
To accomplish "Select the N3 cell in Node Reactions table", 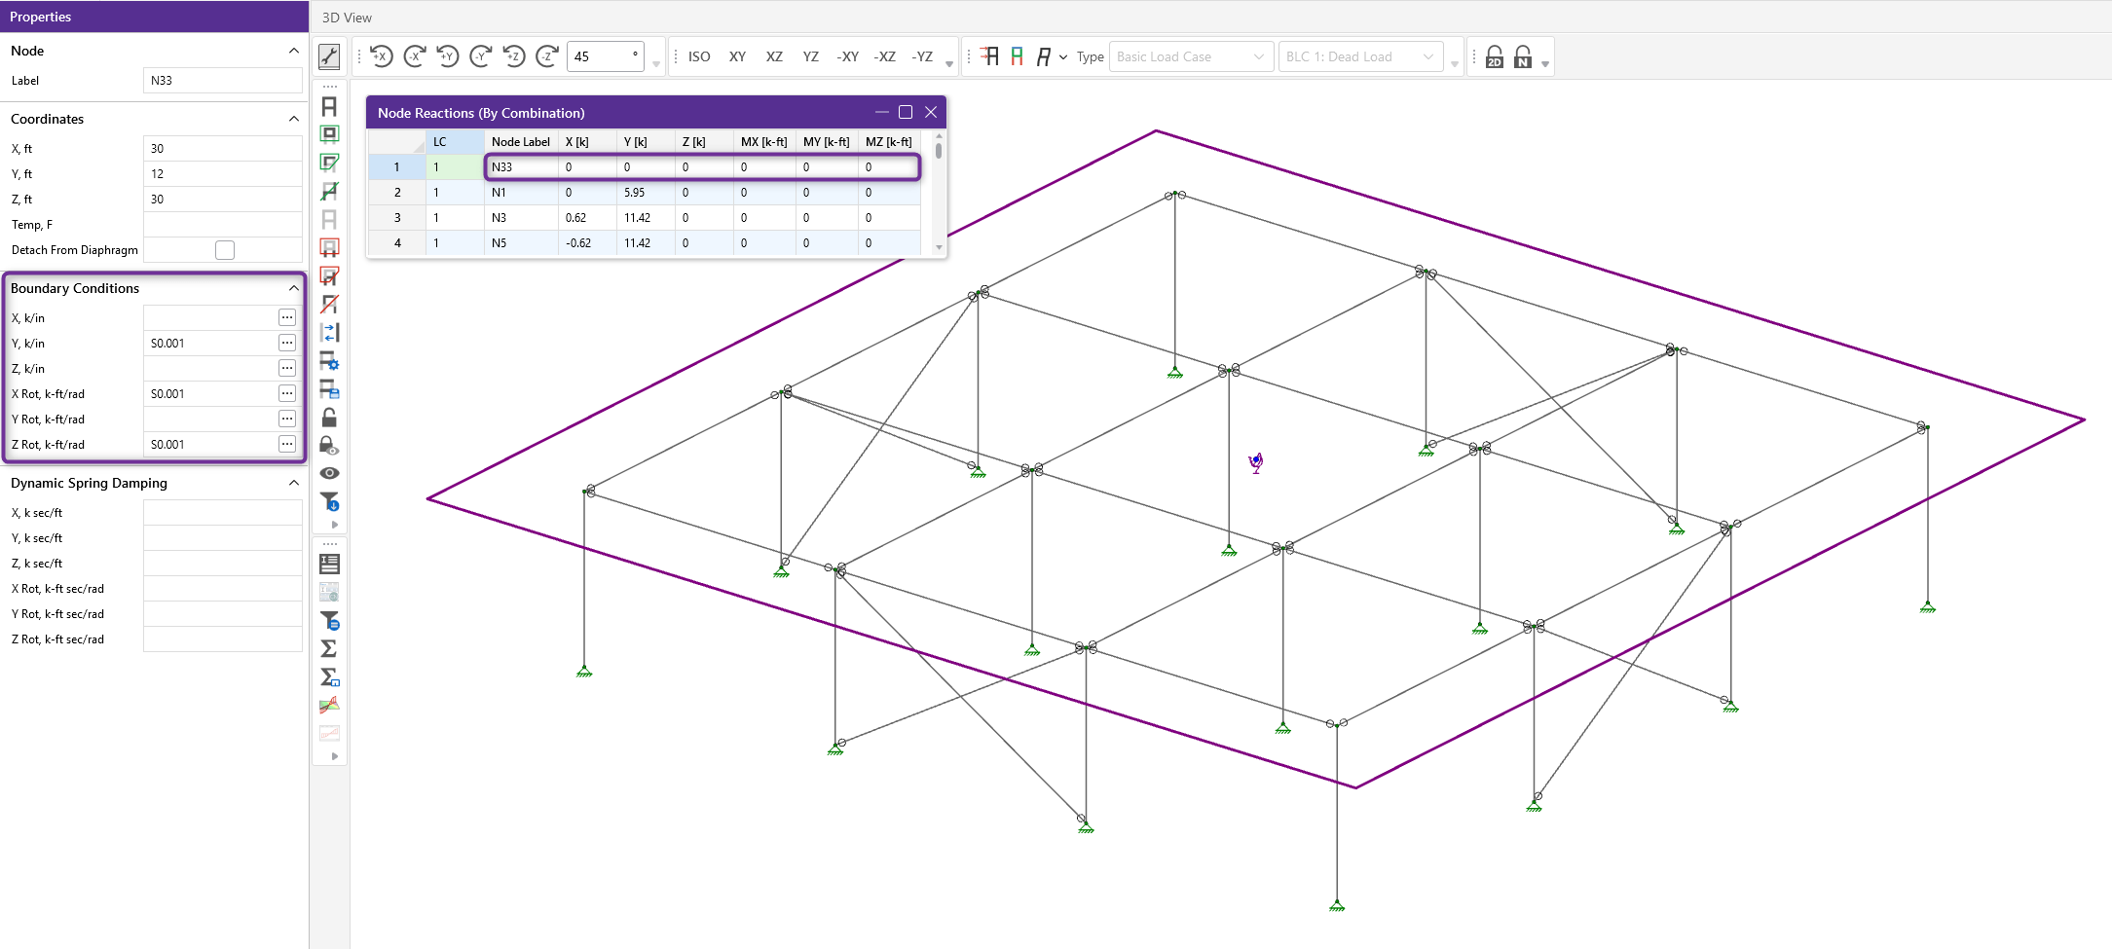I will point(521,218).
